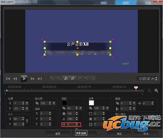Open ease options for shadow opacity

coord(81,108)
